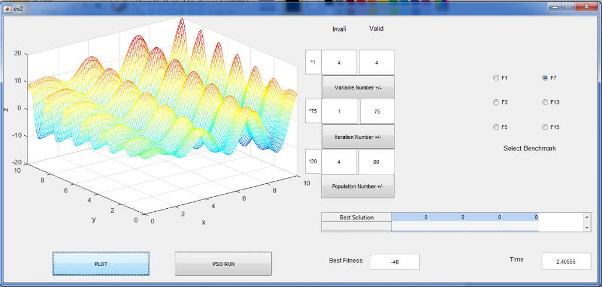Select the F1 benchmark radio button
Screen dimensions: 602x287
496,78
